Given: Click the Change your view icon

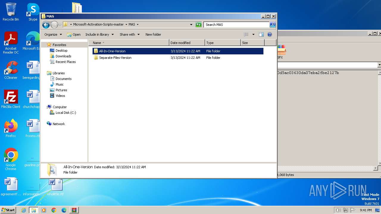Looking at the screenshot, I should (x=246, y=34).
